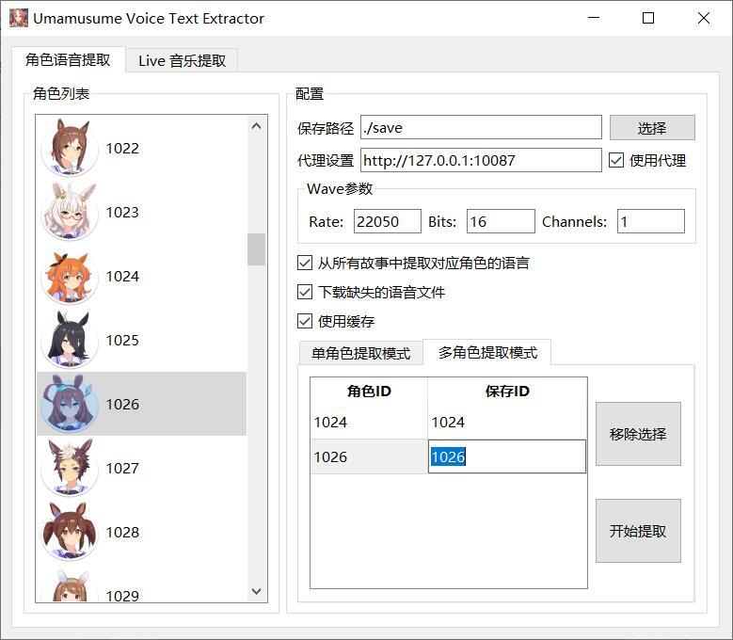Click 角色ID cell 1024 in table
Viewport: 733px width, 640px height.
coord(369,423)
